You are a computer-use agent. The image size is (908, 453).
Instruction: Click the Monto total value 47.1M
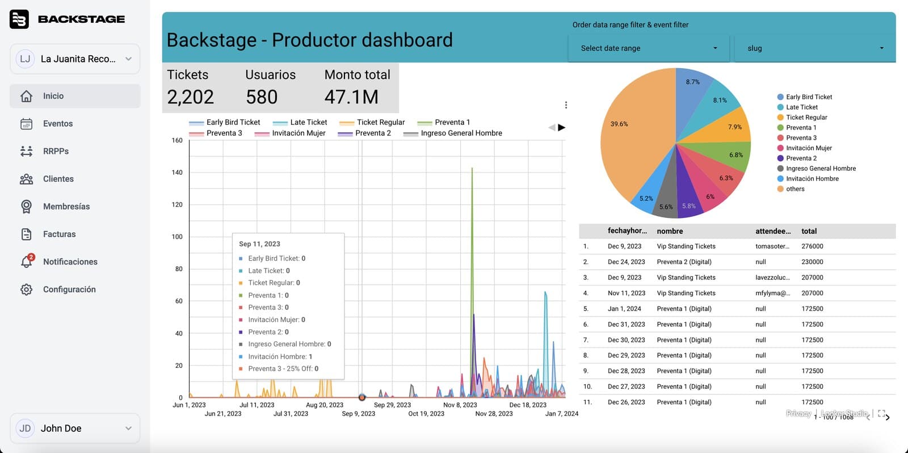pos(351,97)
